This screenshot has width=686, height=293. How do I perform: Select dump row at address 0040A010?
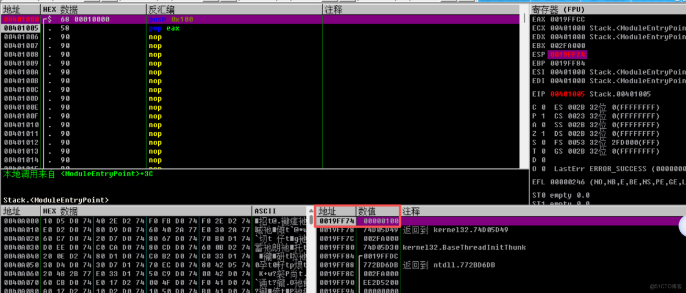point(153,229)
